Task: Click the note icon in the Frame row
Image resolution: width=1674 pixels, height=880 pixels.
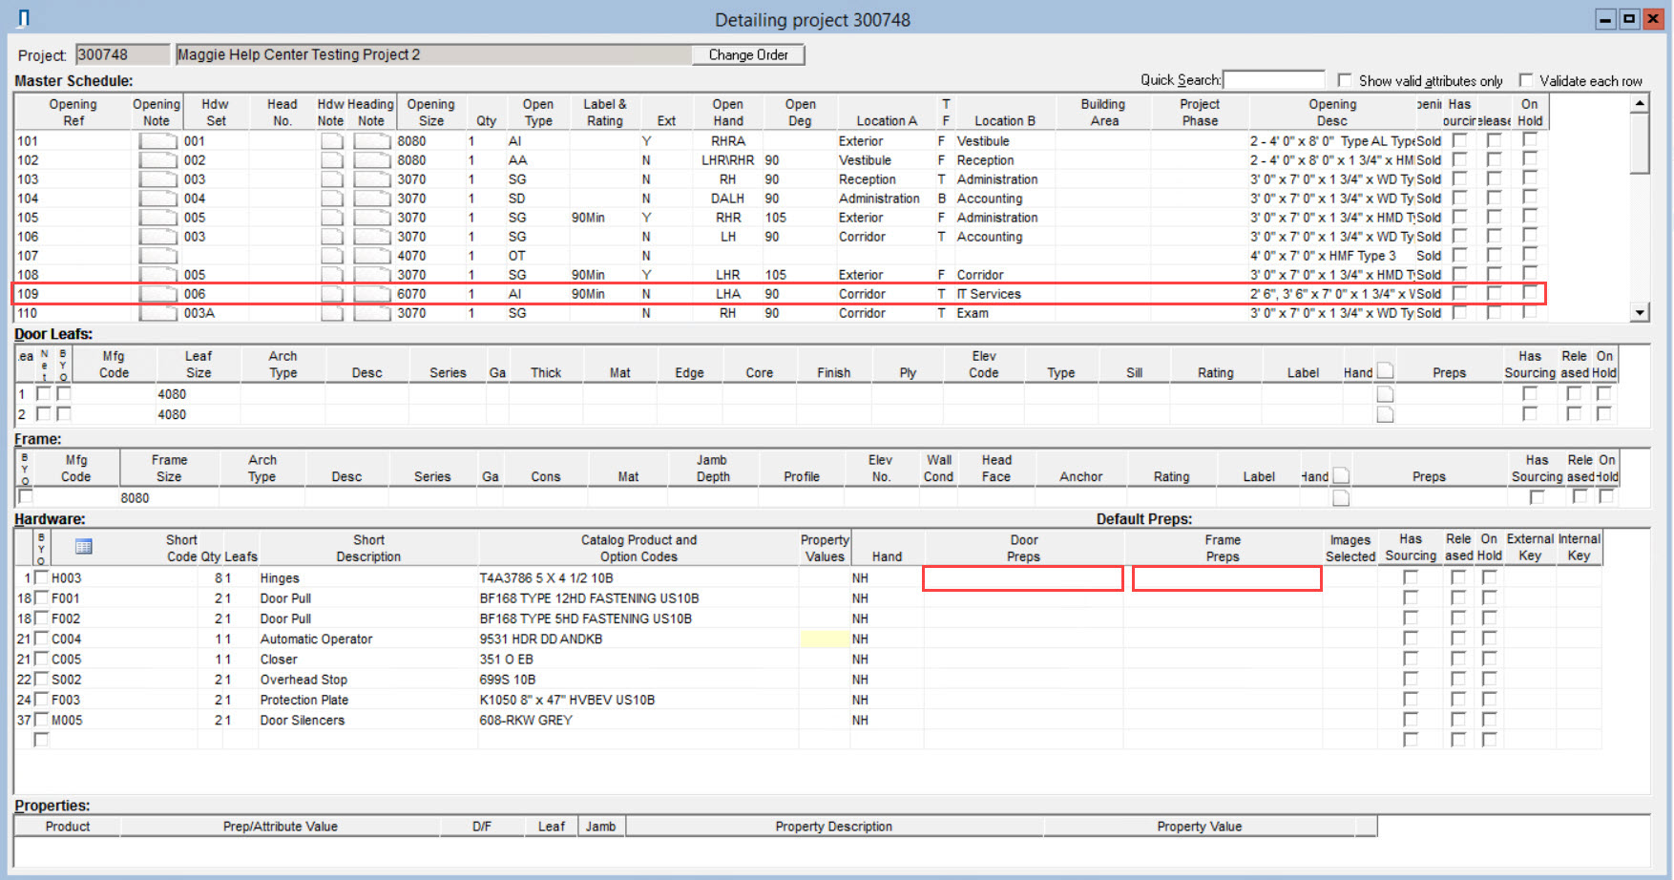Action: coord(1341,497)
